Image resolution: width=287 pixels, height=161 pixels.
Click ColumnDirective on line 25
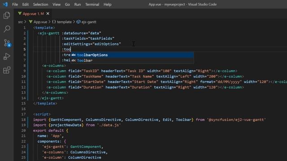[x=85, y=157]
